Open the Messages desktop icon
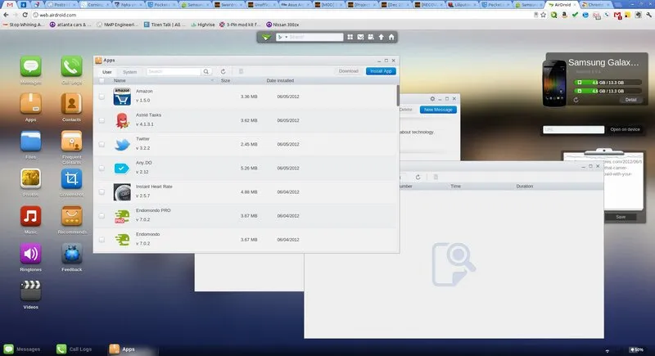The height and width of the screenshot is (356, 655). point(31,67)
